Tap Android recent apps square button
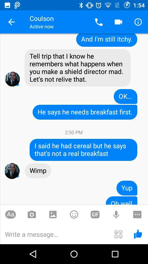Image resolution: width=148 pixels, height=264 pixels. pyautogui.click(x=115, y=254)
